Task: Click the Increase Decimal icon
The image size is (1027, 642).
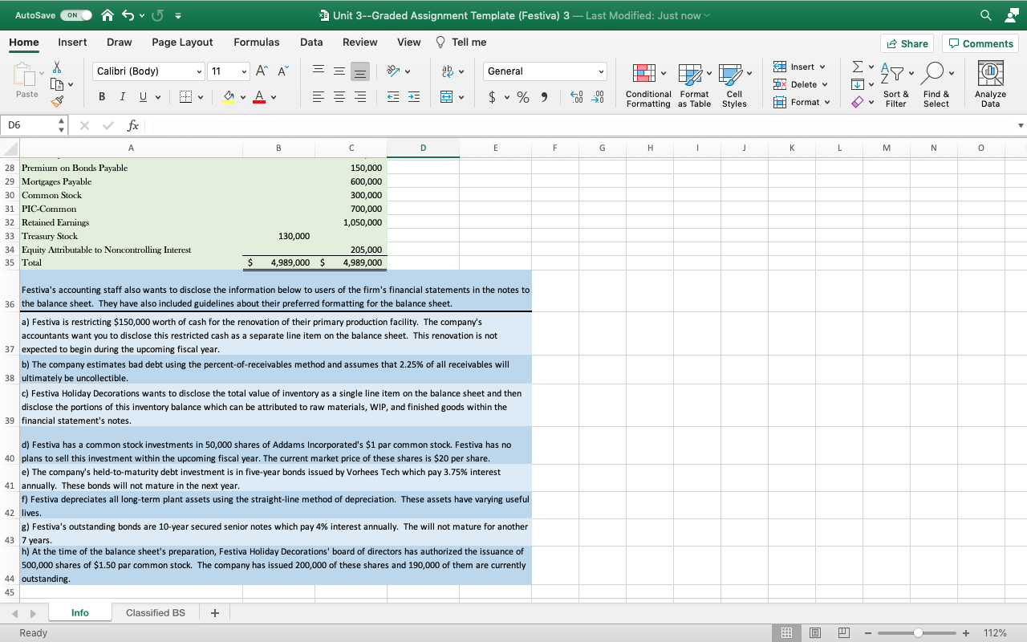Action: tap(575, 98)
